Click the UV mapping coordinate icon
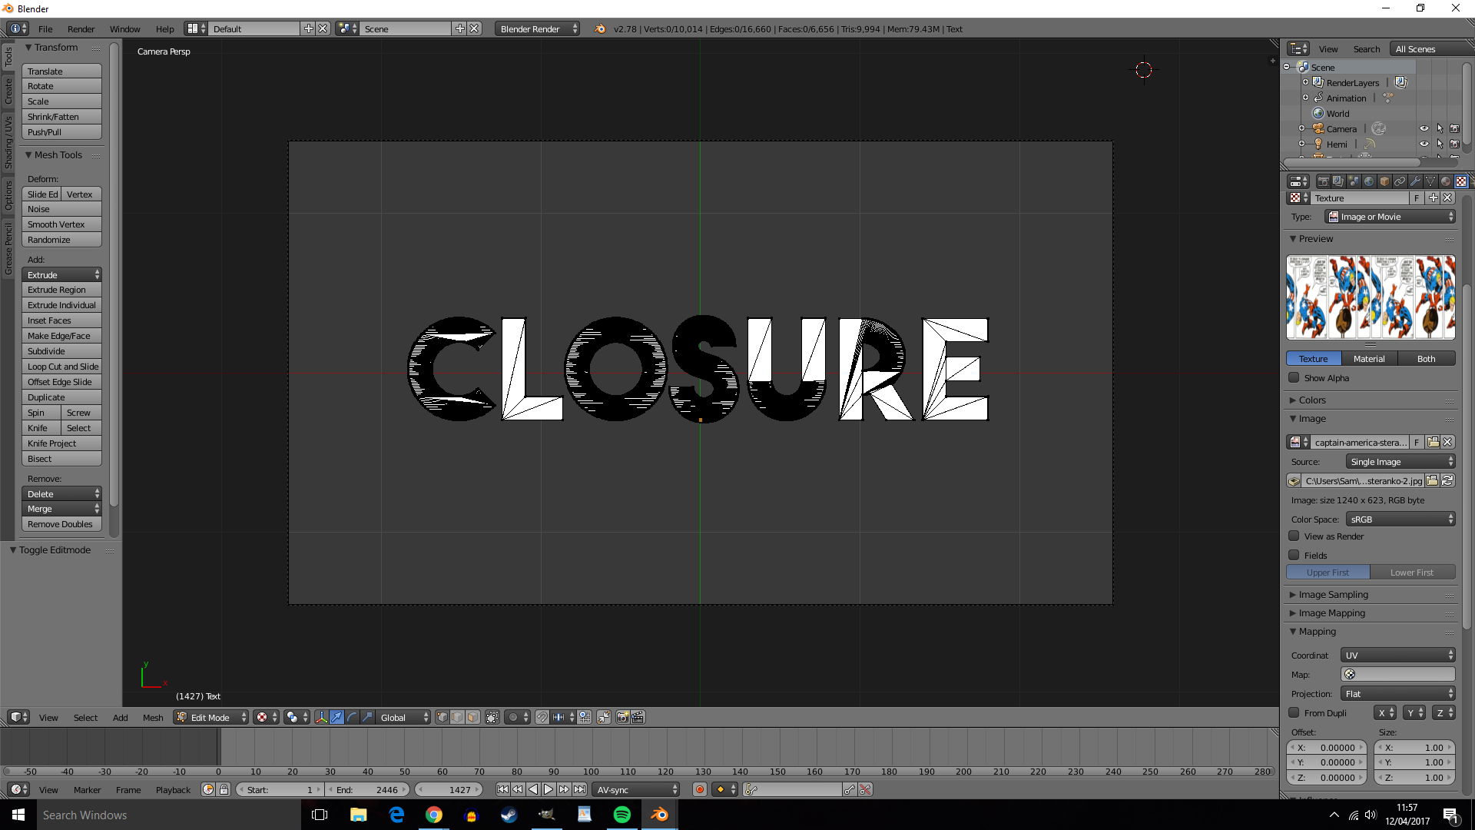Viewport: 1475px width, 830px height. point(1351,674)
